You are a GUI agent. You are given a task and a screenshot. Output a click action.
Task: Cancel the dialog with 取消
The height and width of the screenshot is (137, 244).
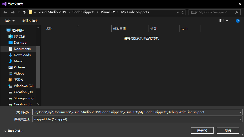click(x=228, y=130)
